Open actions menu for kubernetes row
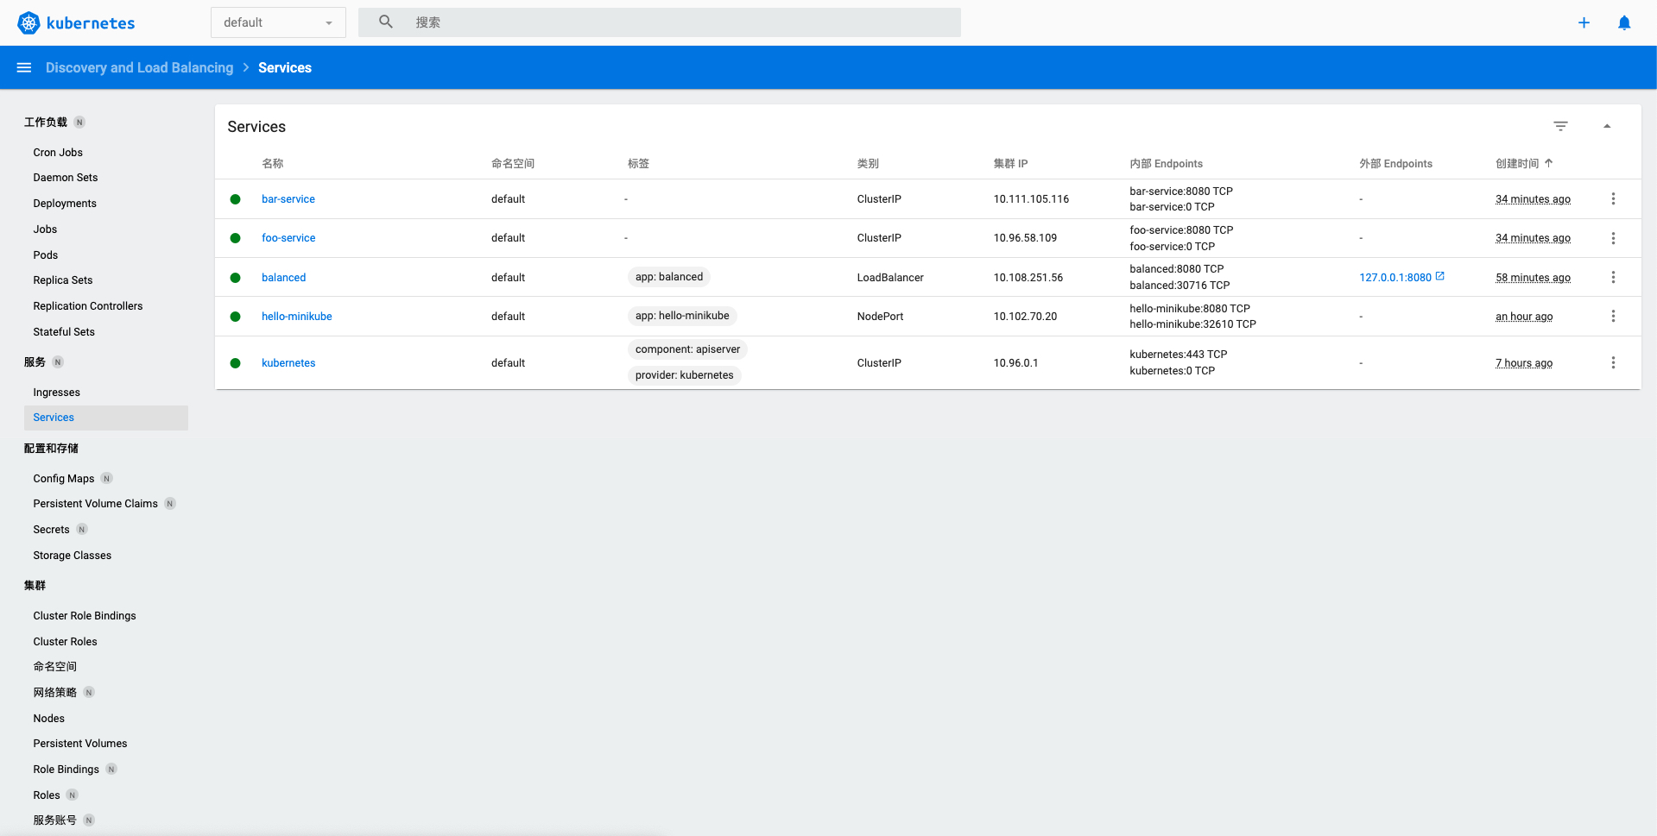 pyautogui.click(x=1613, y=363)
